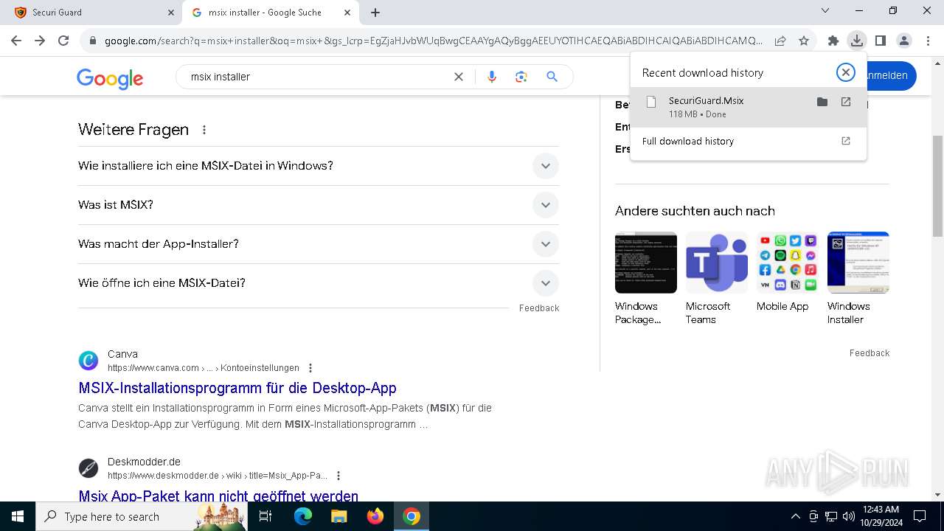Go forward to the next page
Viewport: 944px width, 531px height.
point(40,41)
